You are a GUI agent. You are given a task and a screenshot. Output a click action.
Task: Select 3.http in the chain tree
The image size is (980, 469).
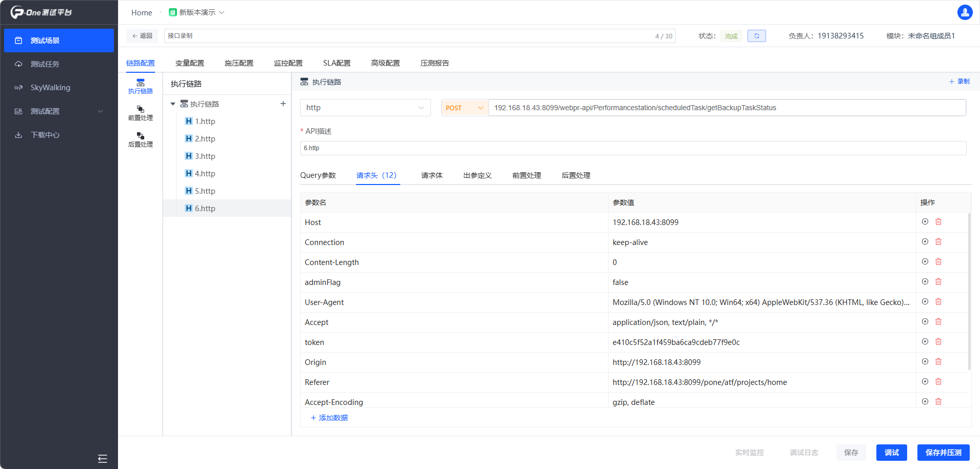205,156
